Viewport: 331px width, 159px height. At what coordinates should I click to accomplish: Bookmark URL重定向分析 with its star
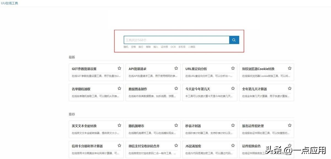[x=233, y=68]
